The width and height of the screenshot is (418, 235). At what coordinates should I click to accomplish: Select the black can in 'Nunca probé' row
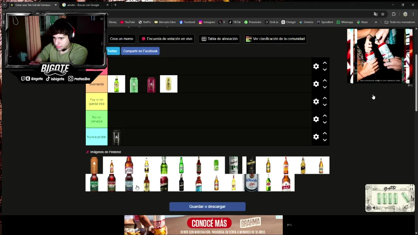point(116,137)
